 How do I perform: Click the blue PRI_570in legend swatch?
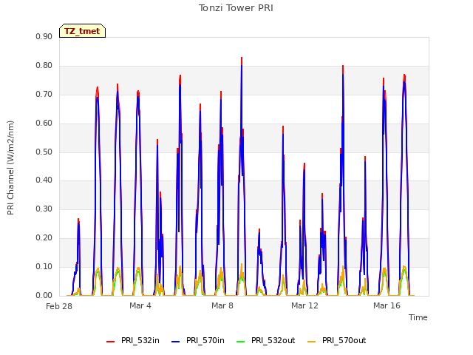pos(176,341)
